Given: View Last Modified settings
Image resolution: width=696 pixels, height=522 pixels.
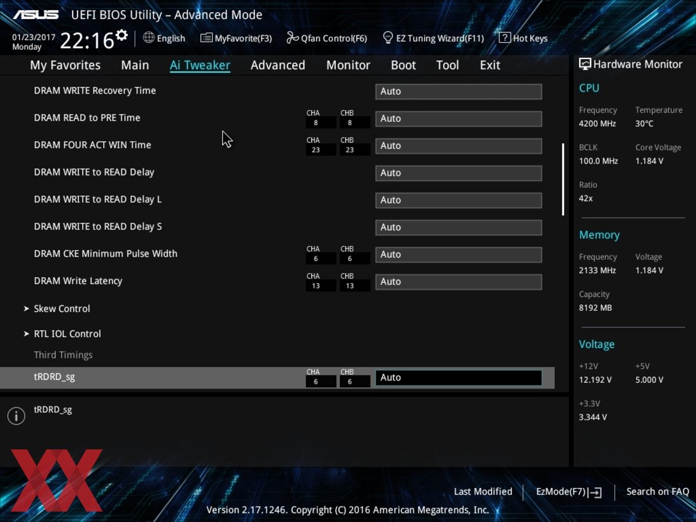Looking at the screenshot, I should [483, 491].
